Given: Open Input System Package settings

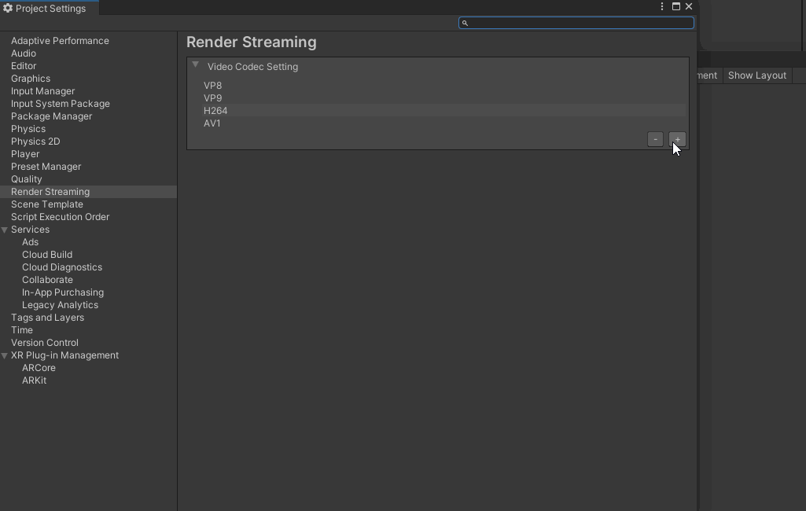Looking at the screenshot, I should 60,103.
